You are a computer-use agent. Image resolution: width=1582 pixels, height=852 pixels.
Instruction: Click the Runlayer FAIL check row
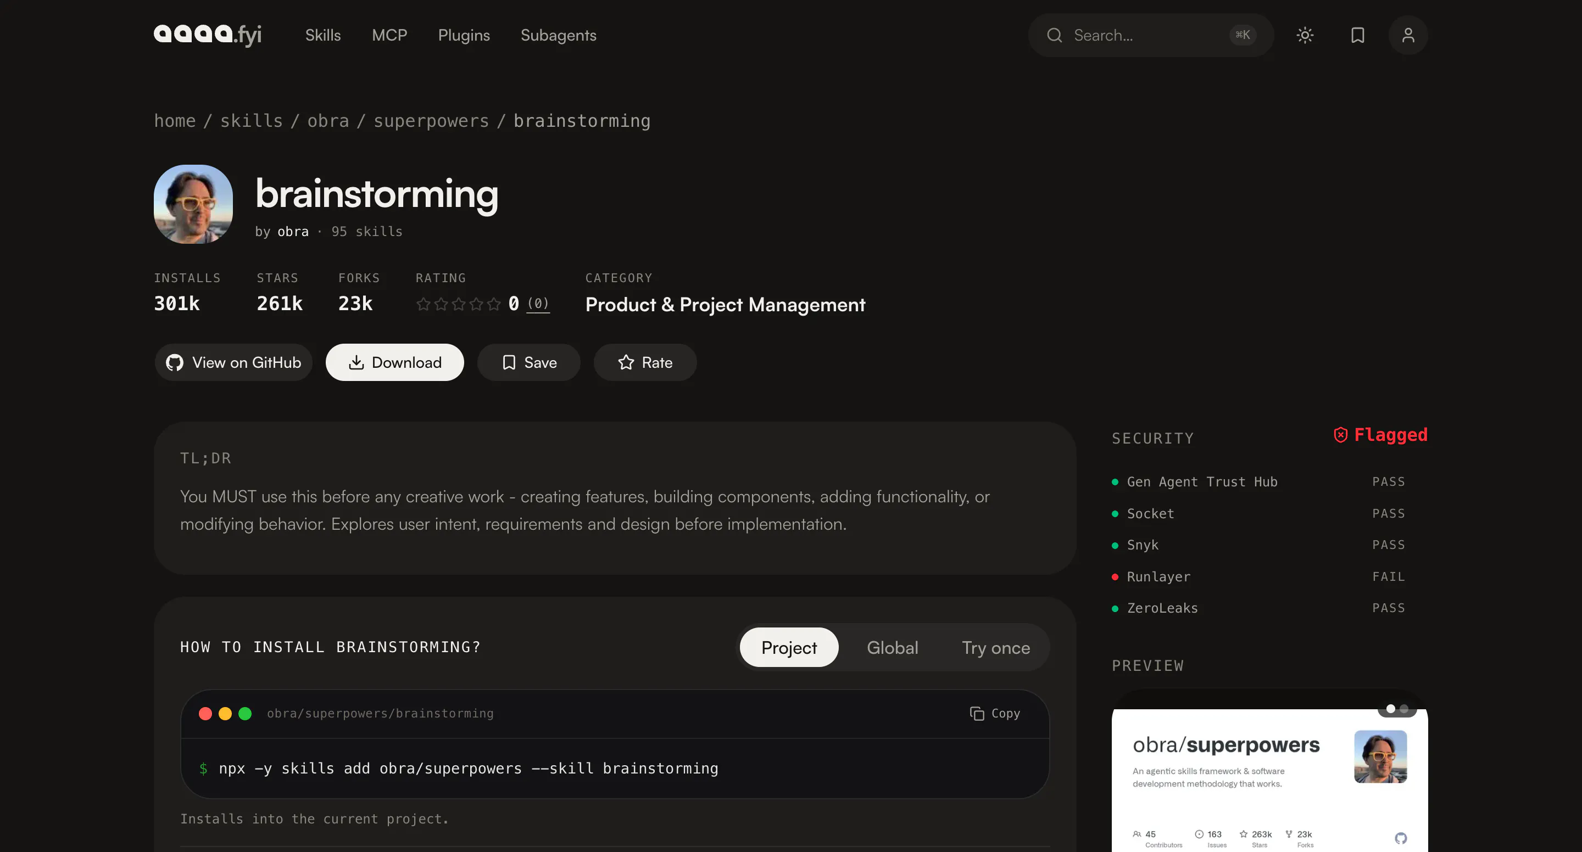[1258, 576]
